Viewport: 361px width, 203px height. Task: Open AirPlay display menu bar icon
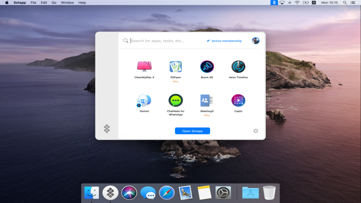click(x=282, y=2)
